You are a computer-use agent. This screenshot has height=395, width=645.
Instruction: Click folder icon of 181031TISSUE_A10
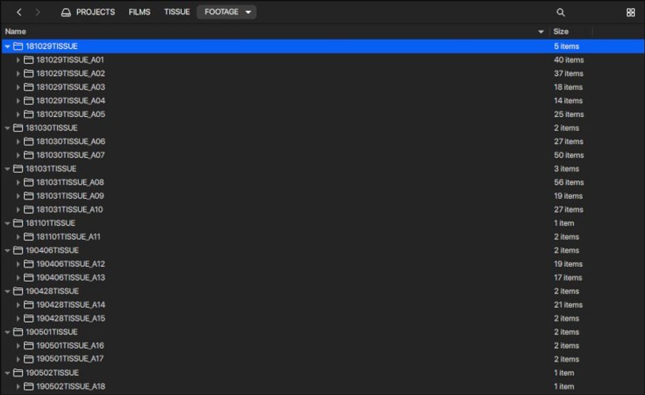[28, 210]
